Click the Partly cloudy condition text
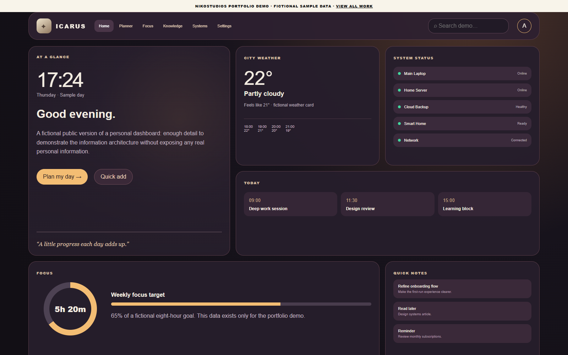568x355 pixels. [264, 94]
